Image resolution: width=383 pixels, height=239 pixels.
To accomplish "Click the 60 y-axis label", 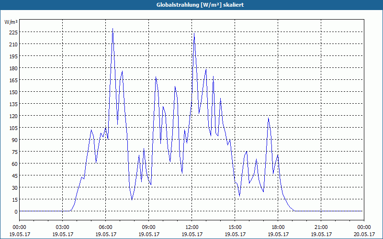I will click(15, 163).
